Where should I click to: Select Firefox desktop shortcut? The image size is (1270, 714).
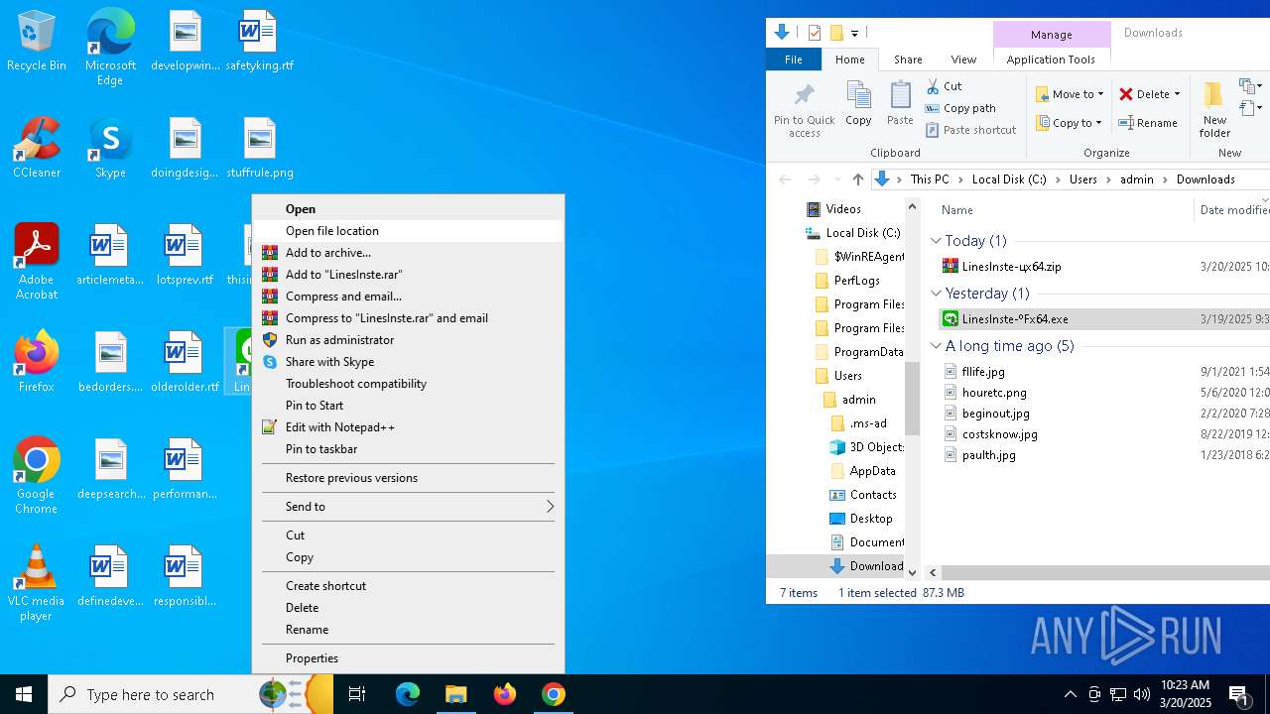(x=37, y=362)
